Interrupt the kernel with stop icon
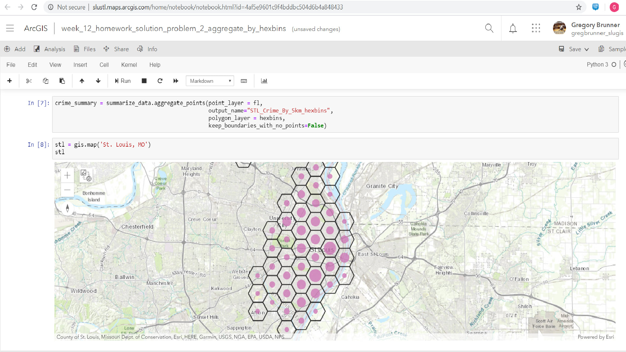The image size is (626, 352). 144,81
